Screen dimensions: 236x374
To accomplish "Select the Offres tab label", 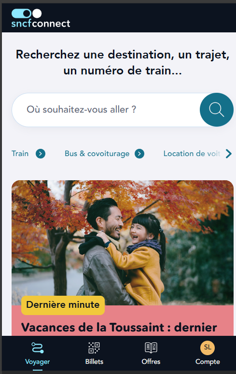I will 151,361.
